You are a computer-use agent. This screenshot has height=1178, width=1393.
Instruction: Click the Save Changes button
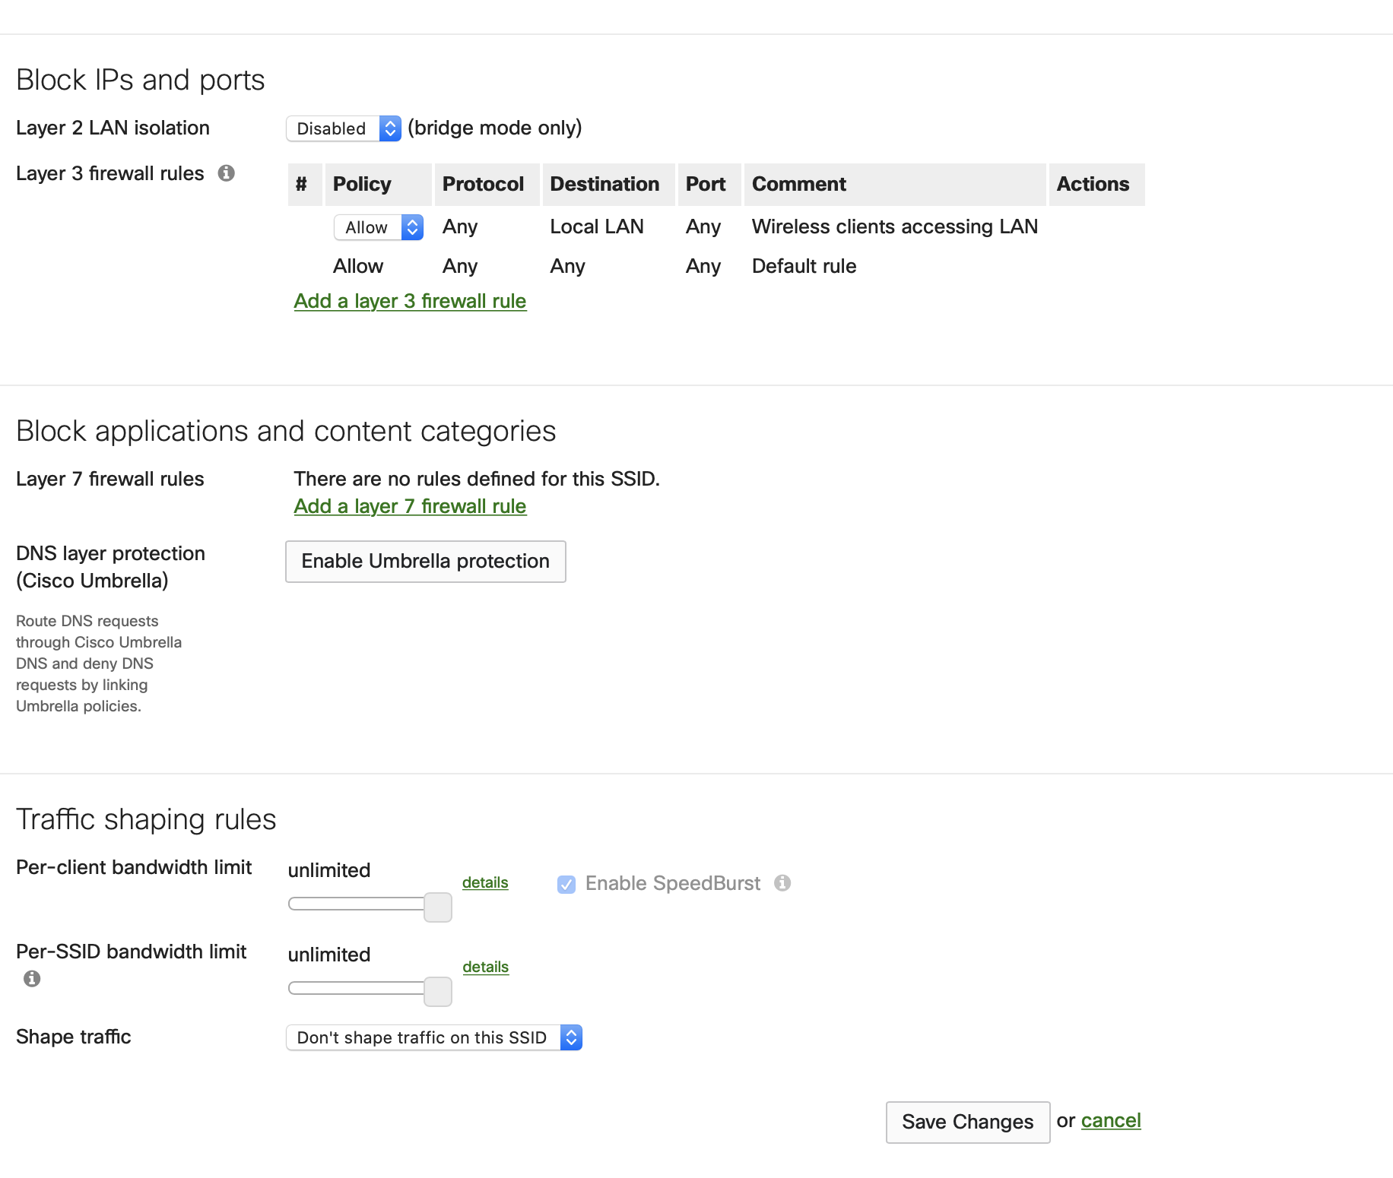click(967, 1122)
